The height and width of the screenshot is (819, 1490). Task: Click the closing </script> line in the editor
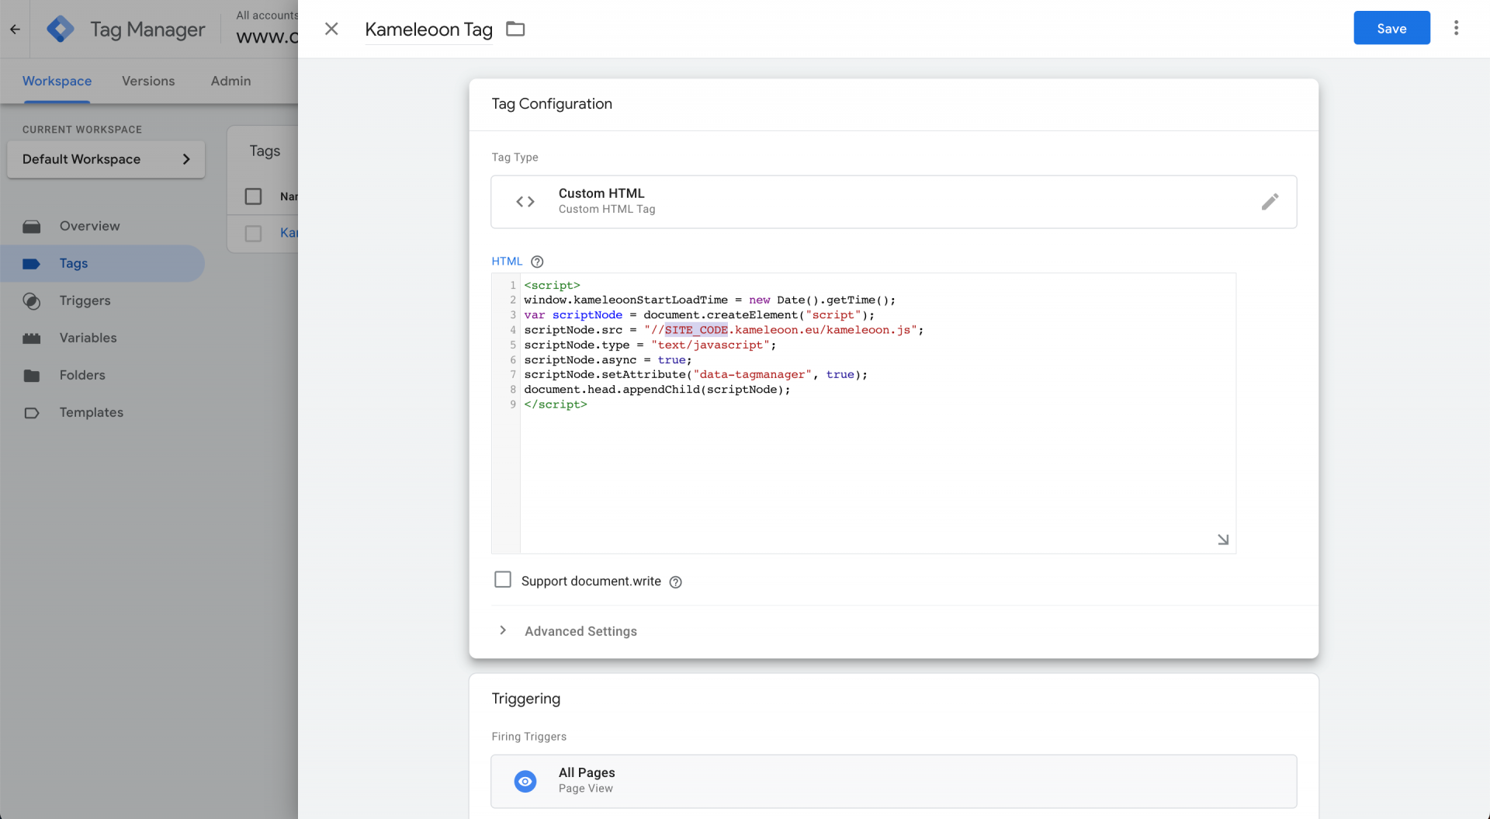pyautogui.click(x=556, y=404)
